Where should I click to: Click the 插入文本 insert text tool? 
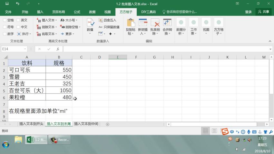pyautogui.click(x=47, y=20)
